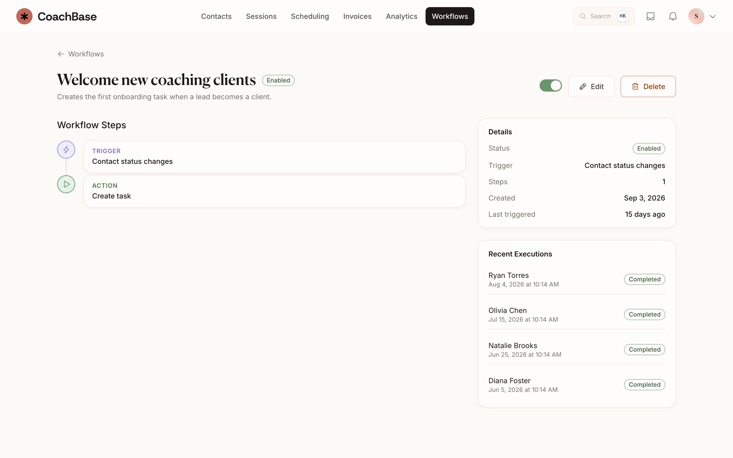Click timestamp Jul 15, 2026 at 10:14 AM
The width and height of the screenshot is (733, 458).
(x=523, y=320)
